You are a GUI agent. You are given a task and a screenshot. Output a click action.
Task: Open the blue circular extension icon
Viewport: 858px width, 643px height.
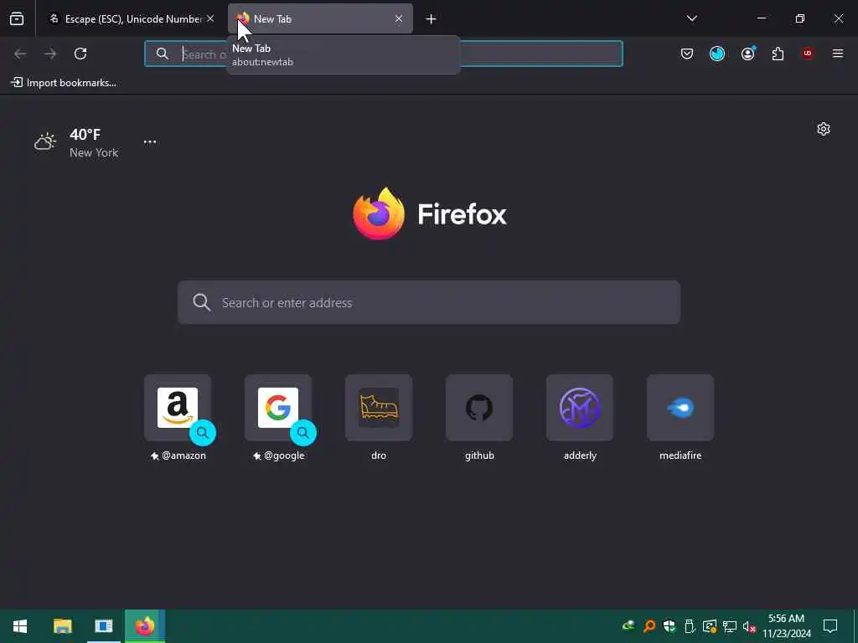(717, 54)
